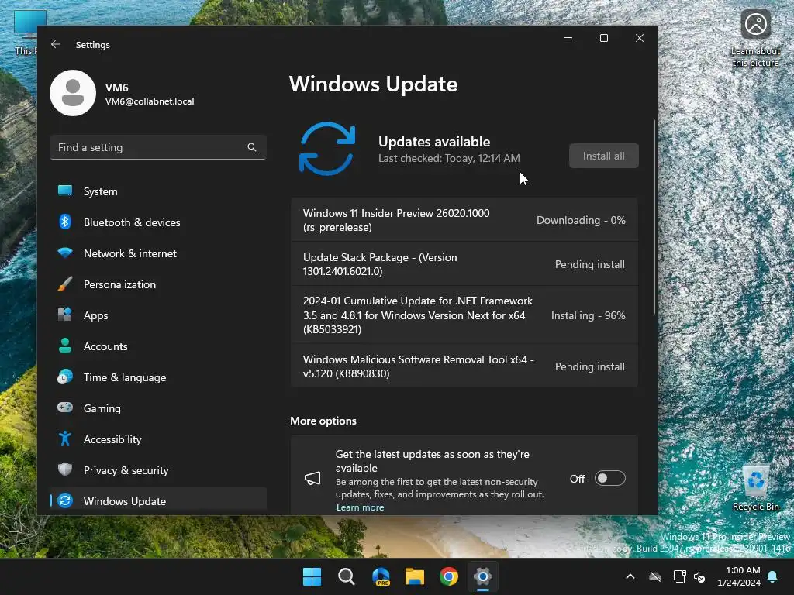Select Apps label in sidebar
This screenshot has width=794, height=595.
[x=95, y=315]
